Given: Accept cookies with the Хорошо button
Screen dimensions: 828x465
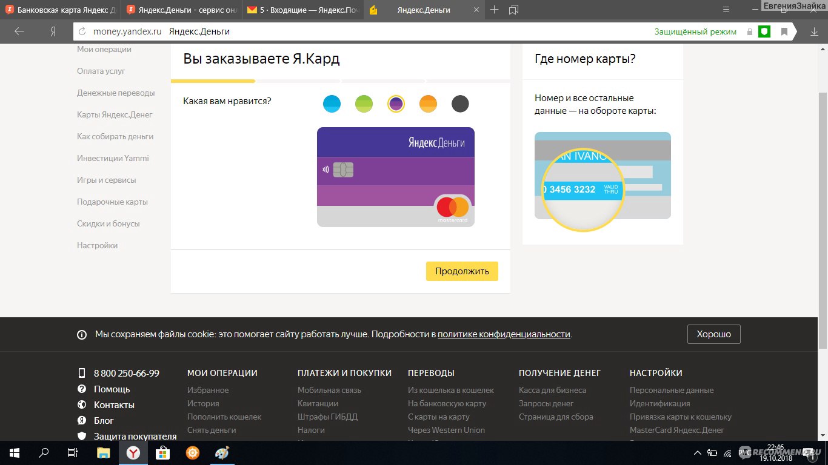Looking at the screenshot, I should (714, 334).
